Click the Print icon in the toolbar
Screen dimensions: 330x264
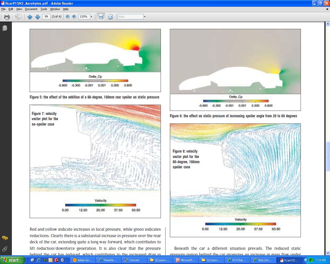(7, 17)
